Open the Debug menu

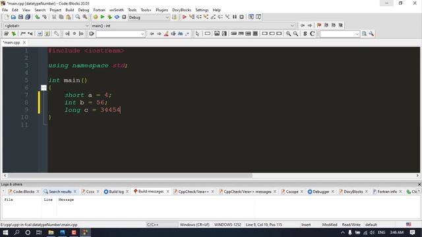pos(84,10)
